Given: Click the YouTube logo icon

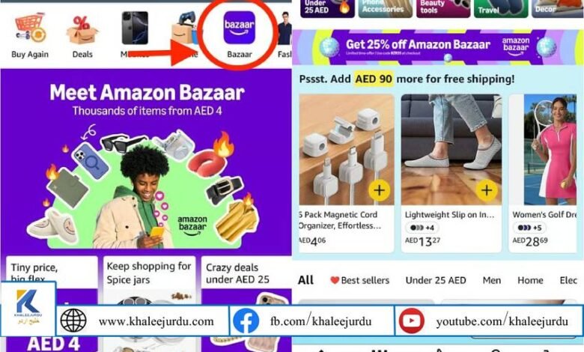Looking at the screenshot, I should tap(412, 321).
